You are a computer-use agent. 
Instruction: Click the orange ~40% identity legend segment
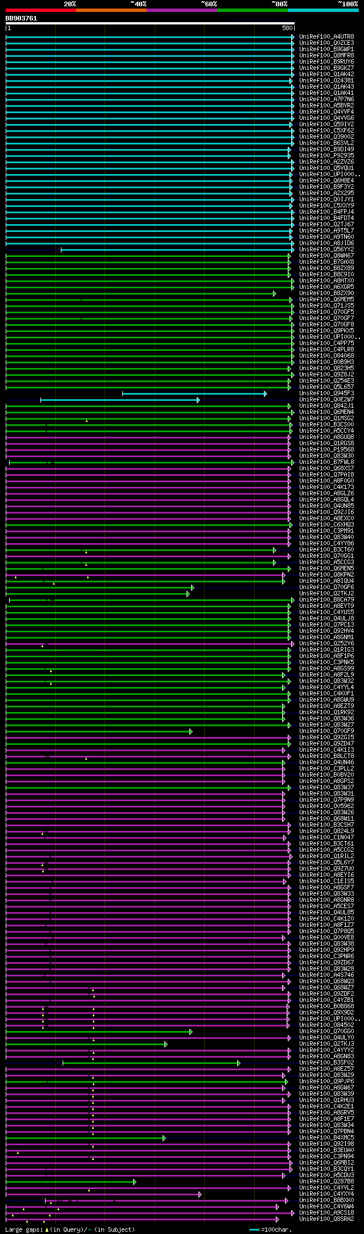point(111,10)
